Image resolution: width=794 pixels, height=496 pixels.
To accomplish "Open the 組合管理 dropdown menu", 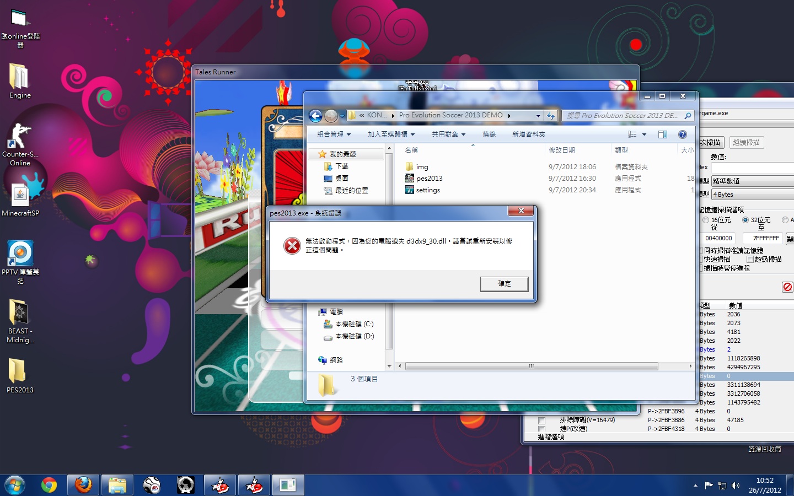I will tap(333, 134).
